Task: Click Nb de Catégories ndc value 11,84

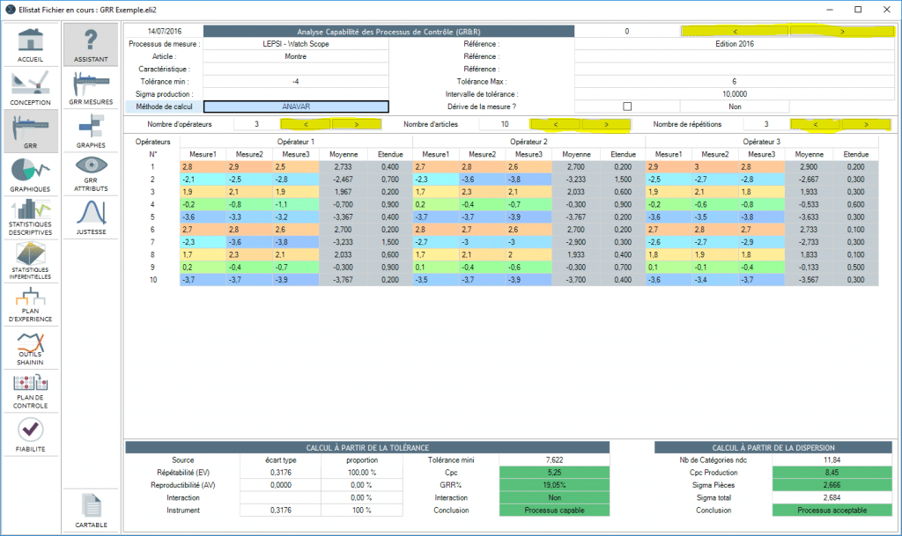Action: coord(832,459)
